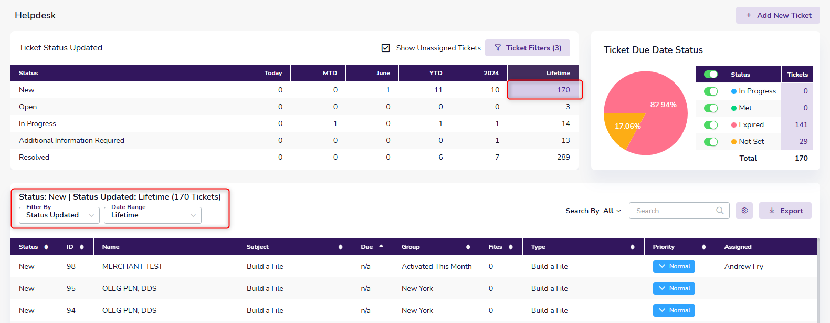Click Add New Ticket button

(778, 15)
